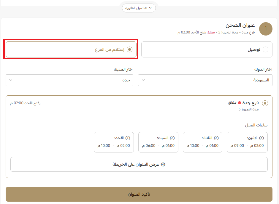Click the اختر الدولة label
Viewport: 279px width, 204px height.
[263, 69]
